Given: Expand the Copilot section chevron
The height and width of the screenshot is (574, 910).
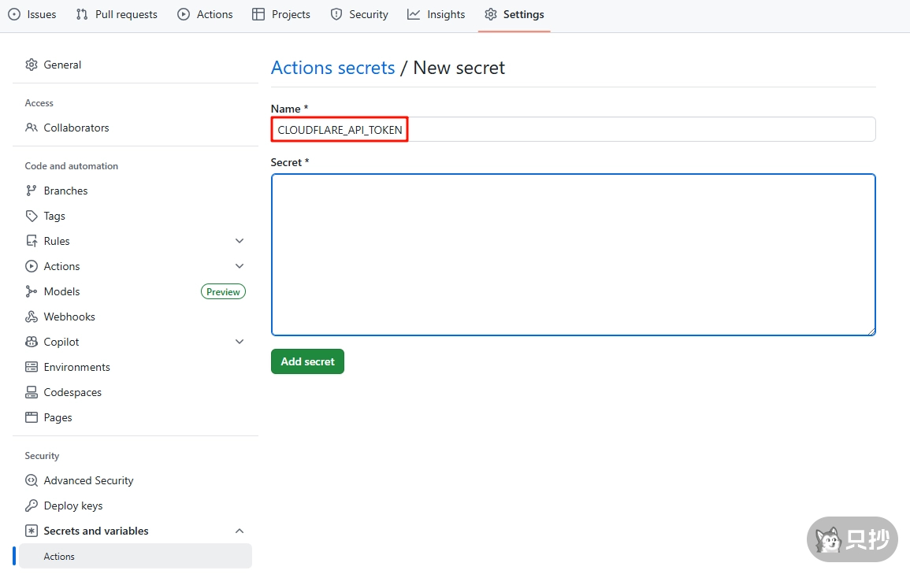Looking at the screenshot, I should [239, 342].
